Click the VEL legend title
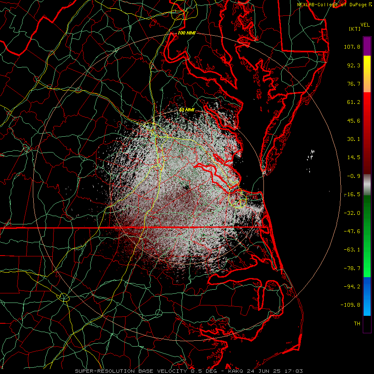 (365, 25)
